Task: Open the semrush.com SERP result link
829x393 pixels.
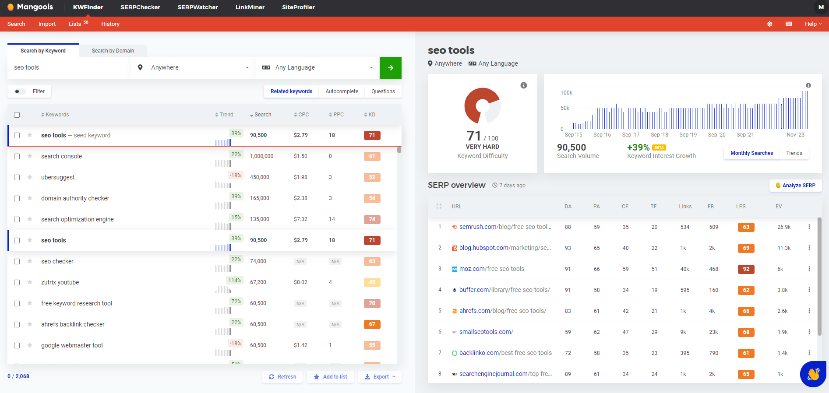Action: [505, 227]
